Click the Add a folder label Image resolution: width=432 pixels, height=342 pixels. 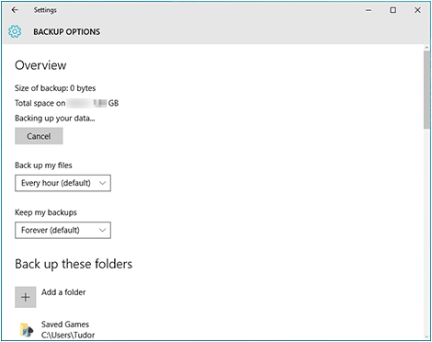63,292
